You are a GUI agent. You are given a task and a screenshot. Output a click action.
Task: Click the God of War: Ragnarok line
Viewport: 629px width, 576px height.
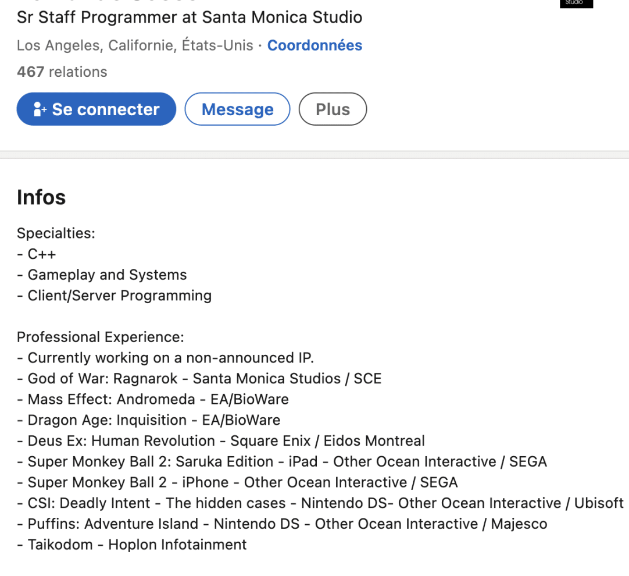tap(199, 379)
